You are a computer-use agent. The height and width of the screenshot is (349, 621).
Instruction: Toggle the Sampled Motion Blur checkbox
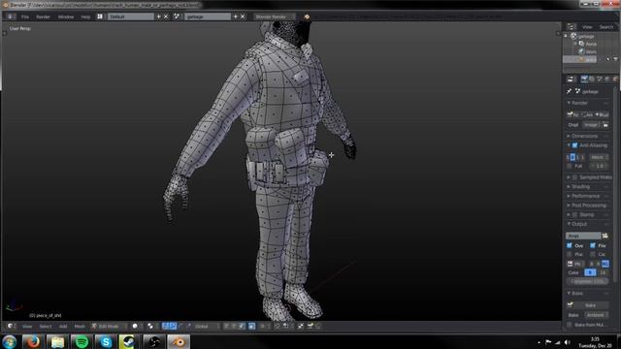tap(574, 177)
